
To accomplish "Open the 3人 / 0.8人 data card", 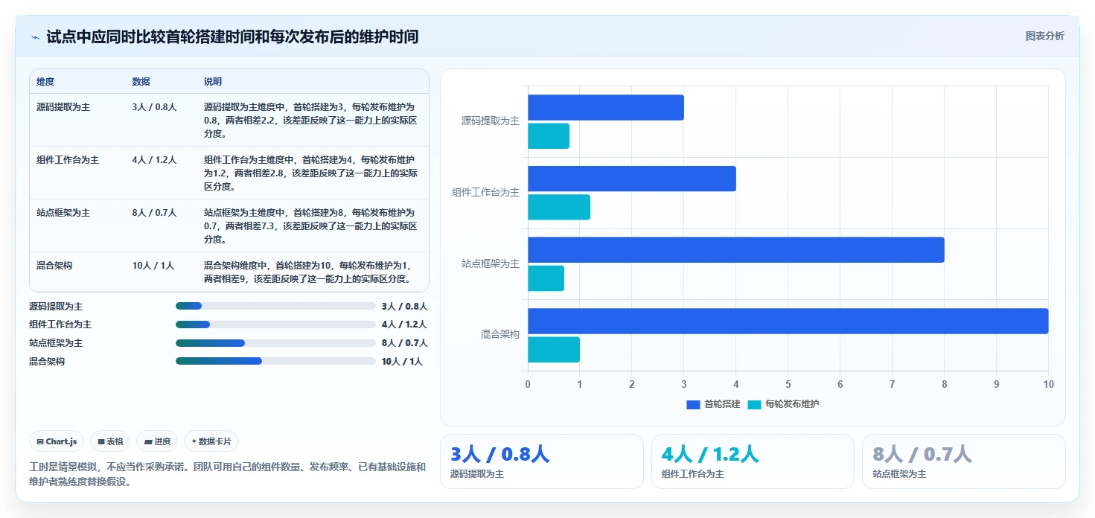I will click(x=542, y=461).
